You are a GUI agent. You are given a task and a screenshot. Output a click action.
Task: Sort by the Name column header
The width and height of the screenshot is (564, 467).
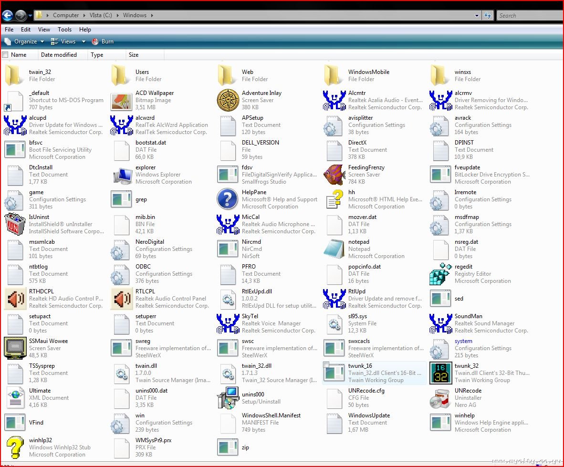[x=19, y=55]
